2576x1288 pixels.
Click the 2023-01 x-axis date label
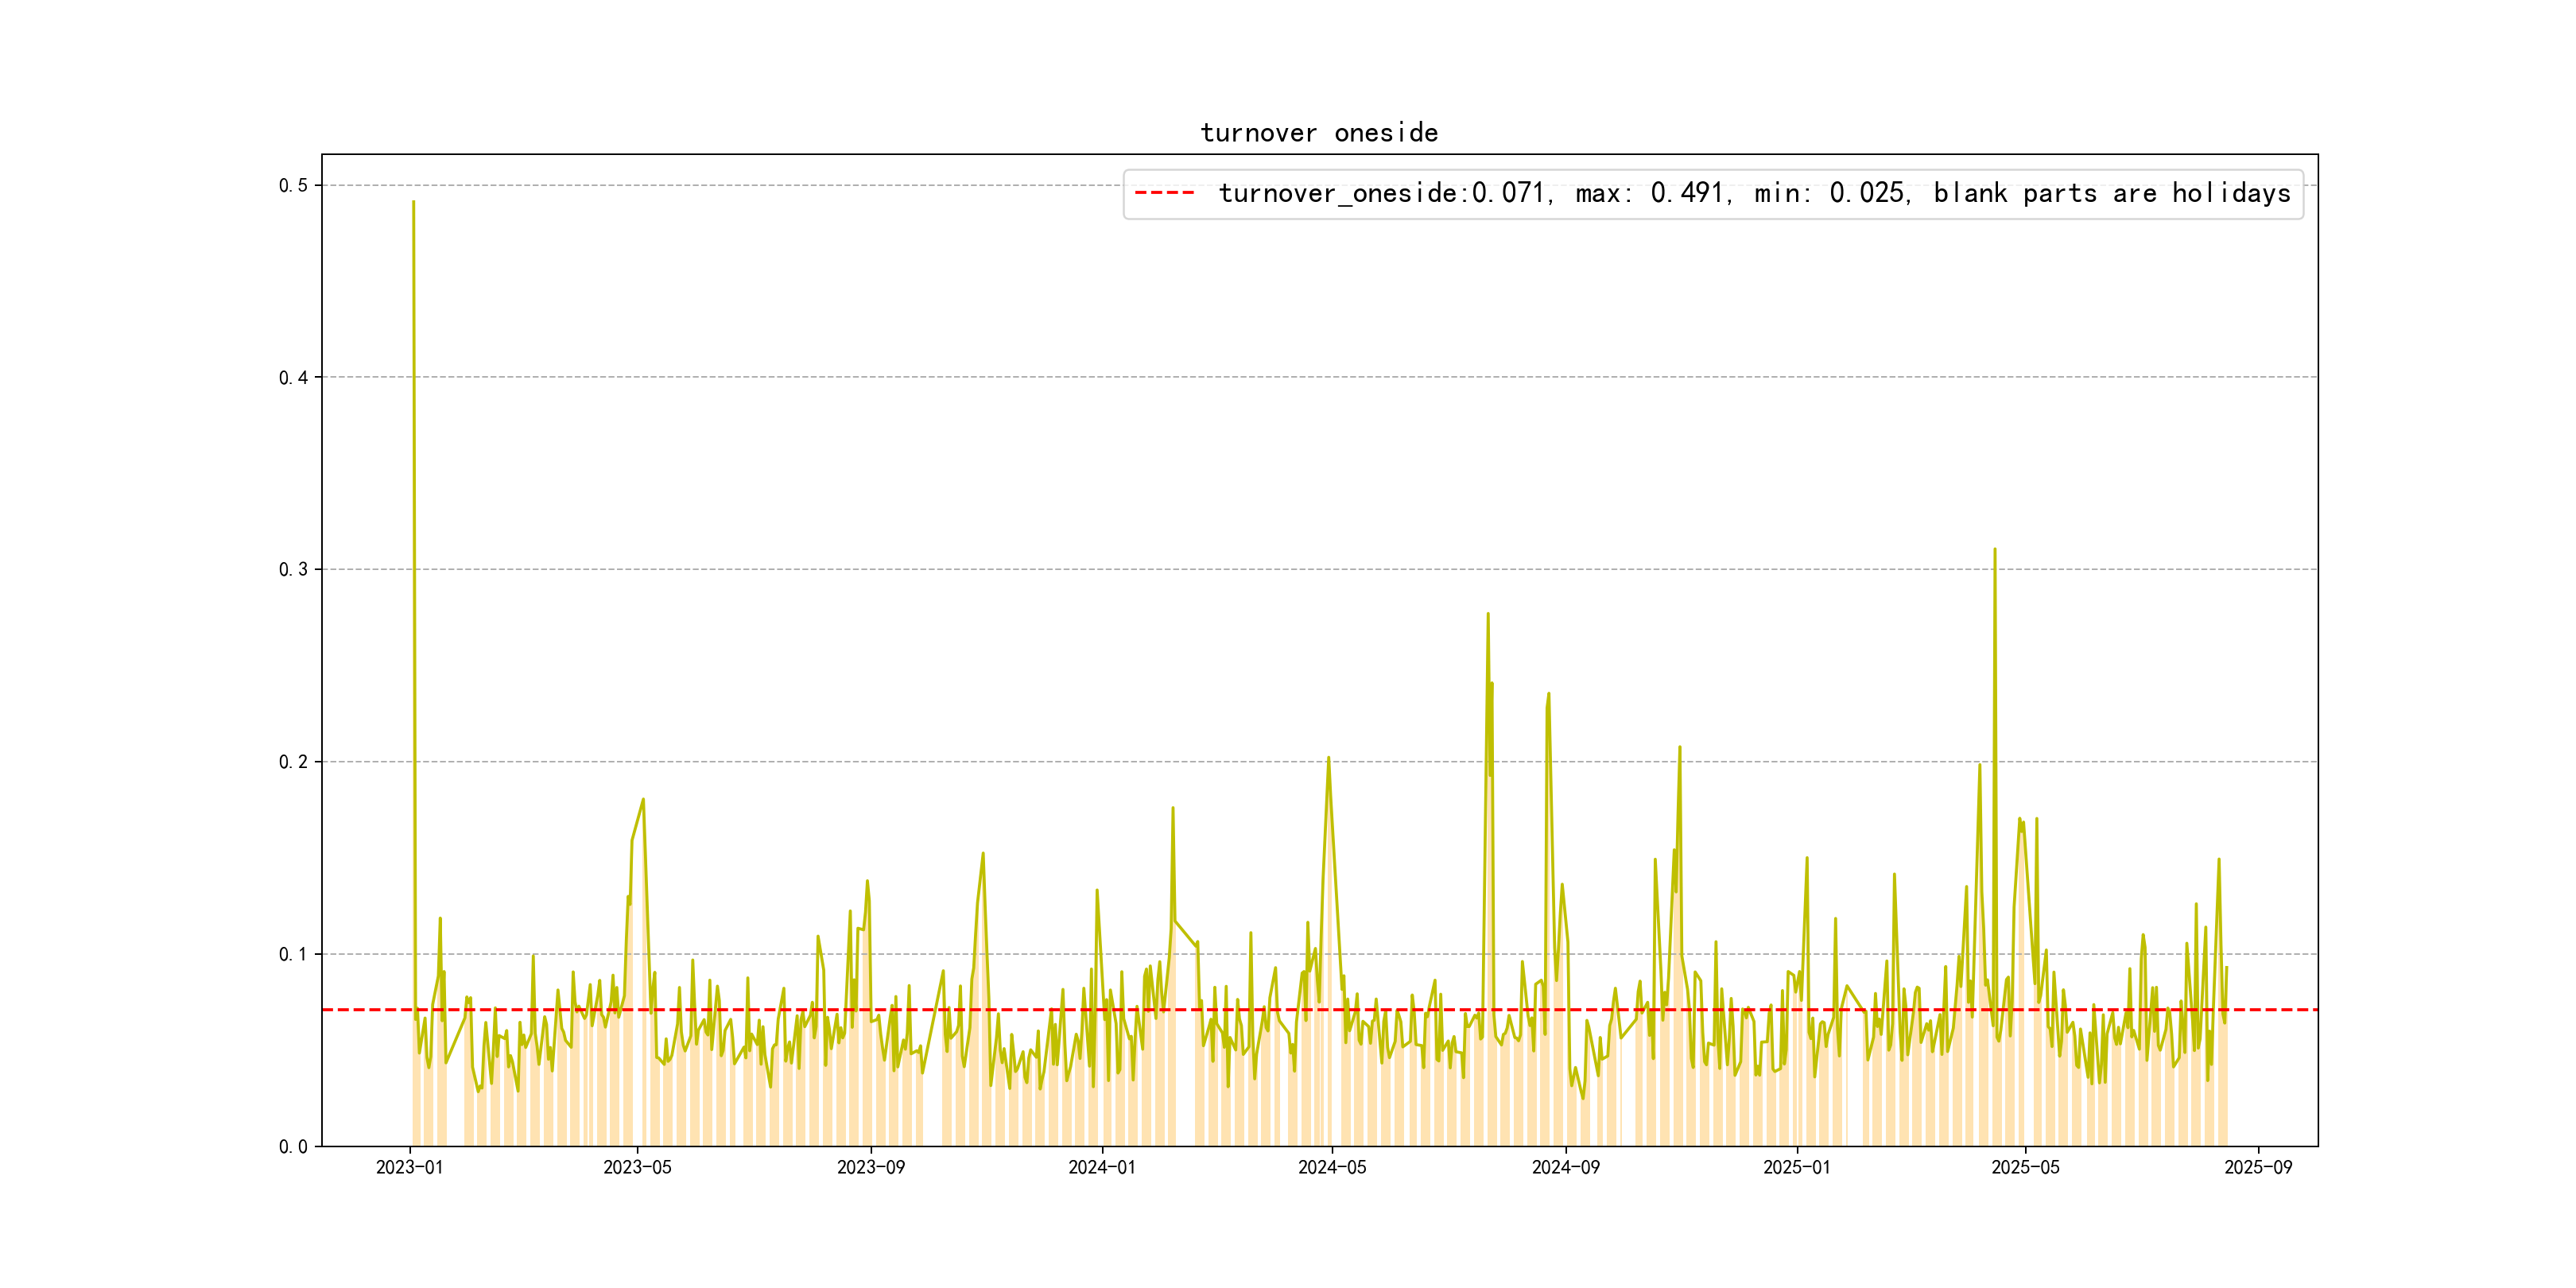[x=409, y=1167]
